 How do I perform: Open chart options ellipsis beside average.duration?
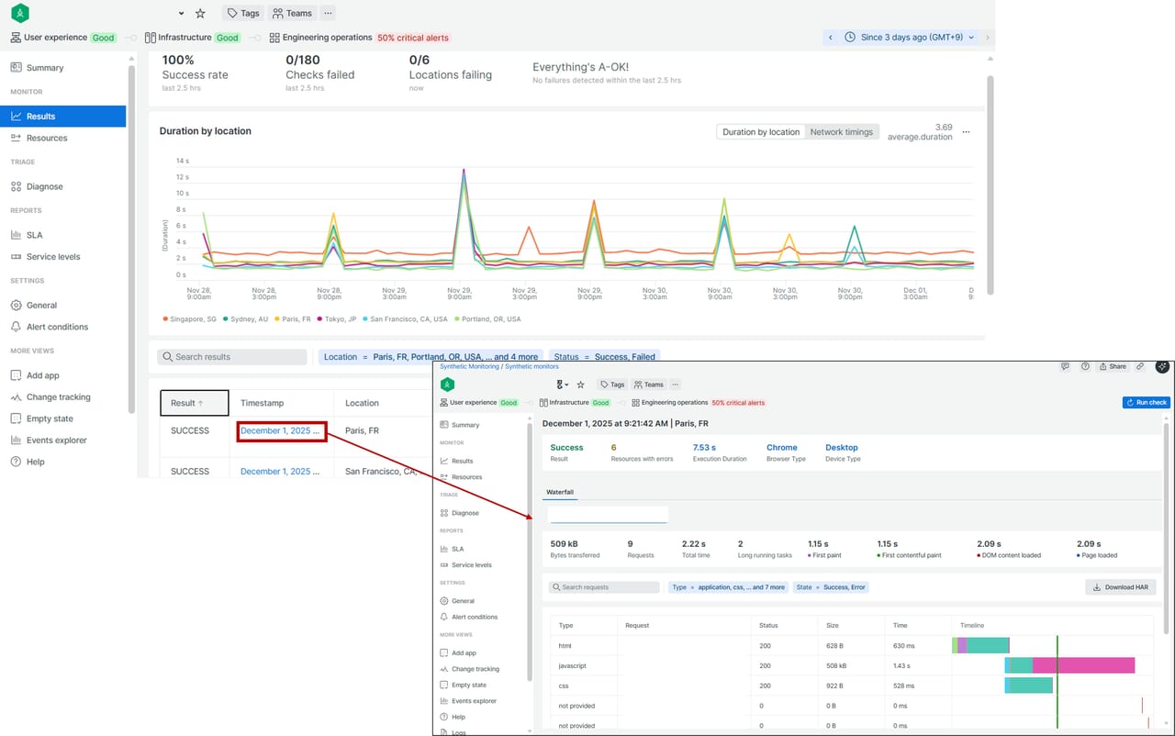tap(966, 132)
